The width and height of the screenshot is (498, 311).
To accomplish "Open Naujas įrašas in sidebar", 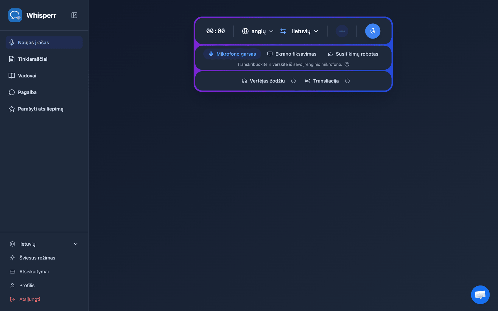I will point(44,42).
